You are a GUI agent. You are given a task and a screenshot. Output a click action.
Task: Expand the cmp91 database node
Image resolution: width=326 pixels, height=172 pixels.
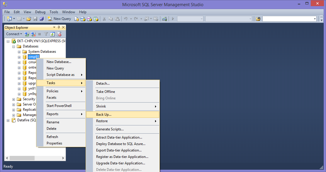(19, 57)
